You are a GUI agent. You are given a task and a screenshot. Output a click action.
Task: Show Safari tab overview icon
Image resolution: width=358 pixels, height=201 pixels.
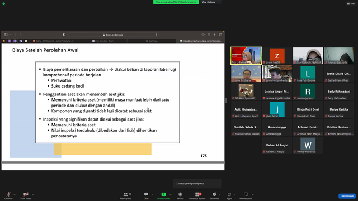(x=220, y=35)
